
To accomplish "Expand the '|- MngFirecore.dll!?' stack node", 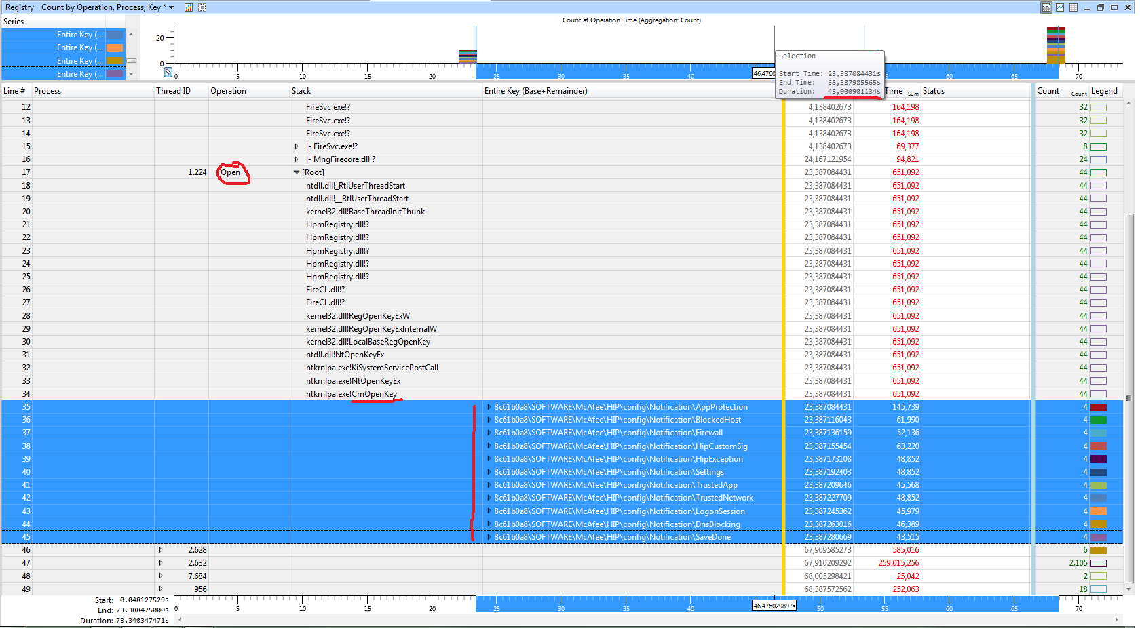I will pyautogui.click(x=297, y=159).
